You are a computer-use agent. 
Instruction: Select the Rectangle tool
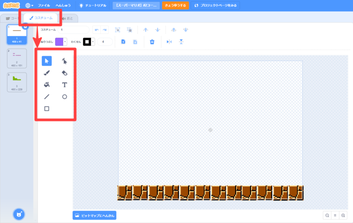point(47,109)
